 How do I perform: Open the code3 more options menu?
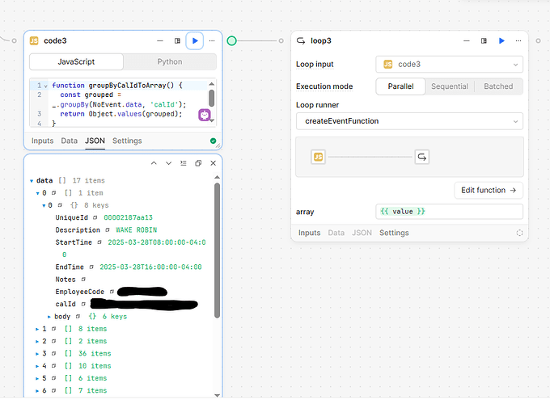pyautogui.click(x=212, y=41)
